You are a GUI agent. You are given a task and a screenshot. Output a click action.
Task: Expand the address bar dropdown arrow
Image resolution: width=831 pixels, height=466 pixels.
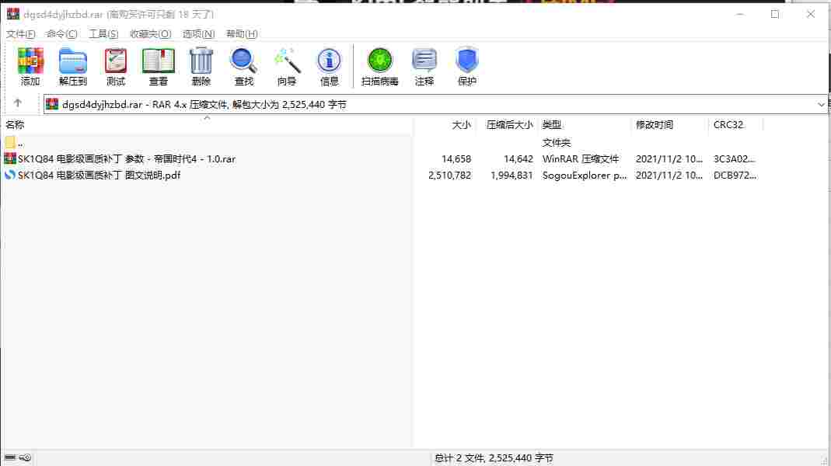821,104
